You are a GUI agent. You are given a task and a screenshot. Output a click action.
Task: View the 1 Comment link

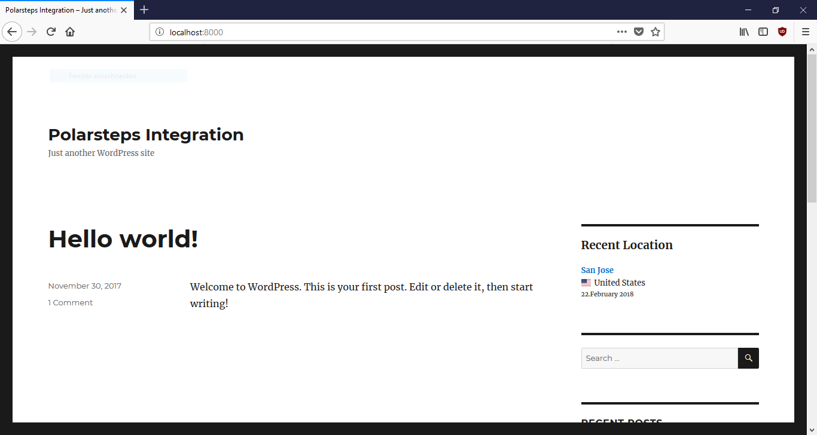pyautogui.click(x=71, y=303)
